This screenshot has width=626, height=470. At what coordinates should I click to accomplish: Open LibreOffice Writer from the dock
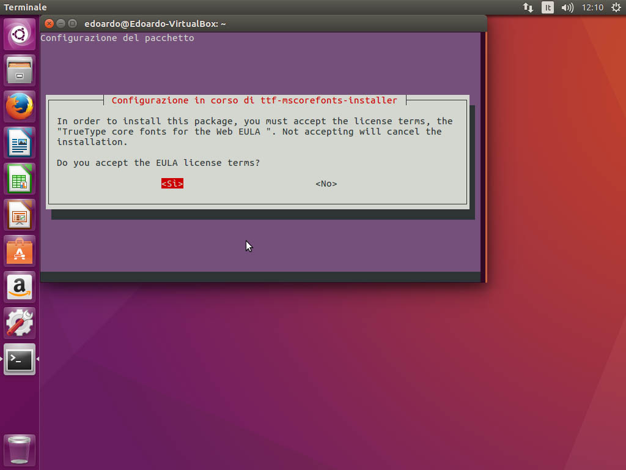(x=20, y=143)
